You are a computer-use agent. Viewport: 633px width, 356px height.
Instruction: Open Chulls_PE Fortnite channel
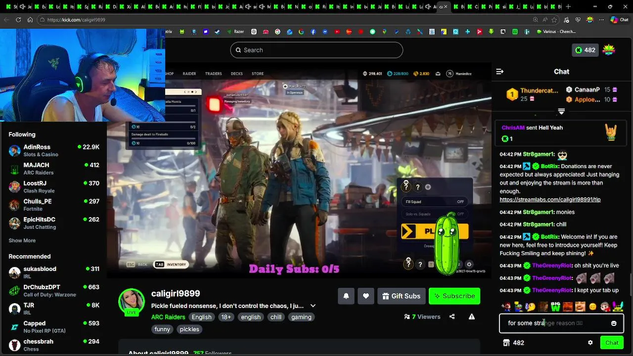[x=53, y=205]
